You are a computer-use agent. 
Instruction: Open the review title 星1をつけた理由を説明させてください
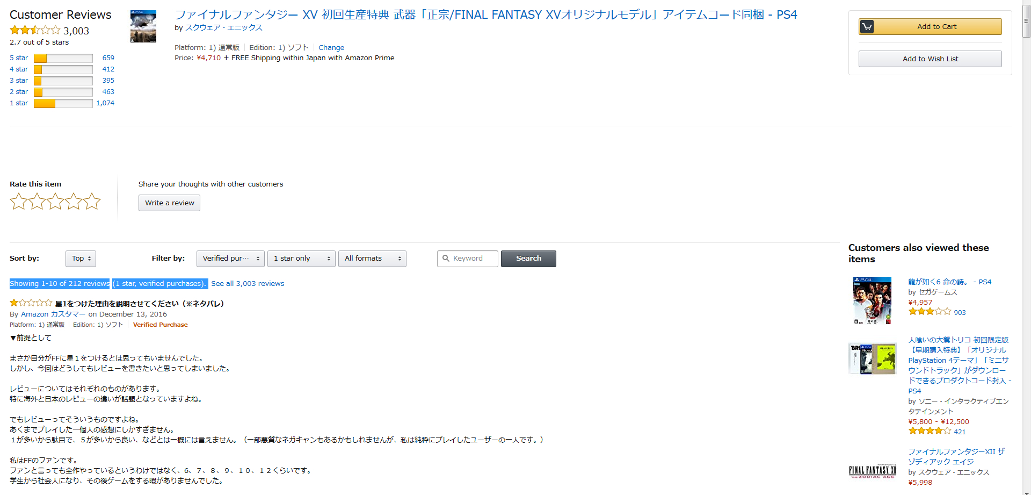(x=140, y=304)
